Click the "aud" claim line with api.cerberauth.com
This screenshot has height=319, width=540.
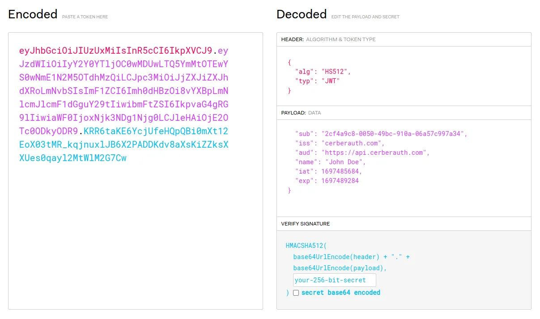(x=362, y=153)
